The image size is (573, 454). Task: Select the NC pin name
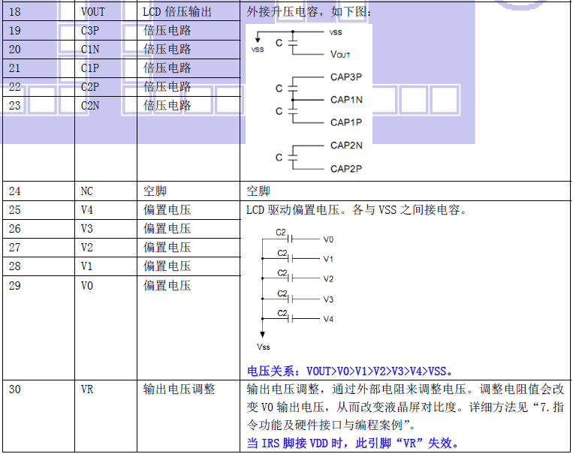click(87, 191)
